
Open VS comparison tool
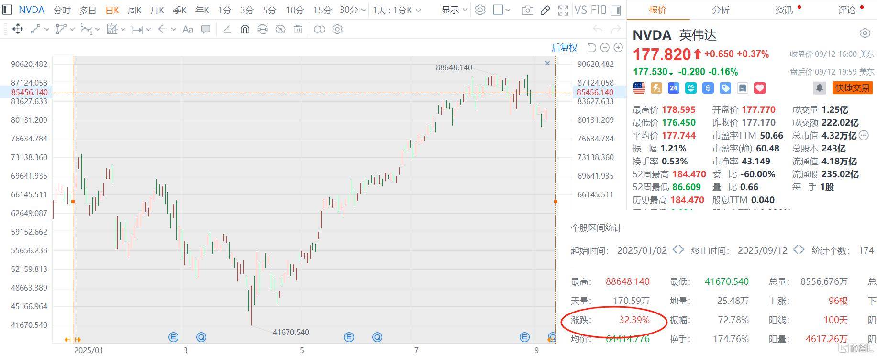(x=580, y=10)
